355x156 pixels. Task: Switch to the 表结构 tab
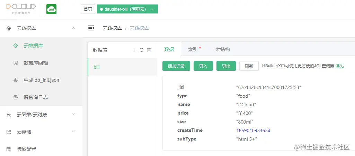click(x=223, y=49)
